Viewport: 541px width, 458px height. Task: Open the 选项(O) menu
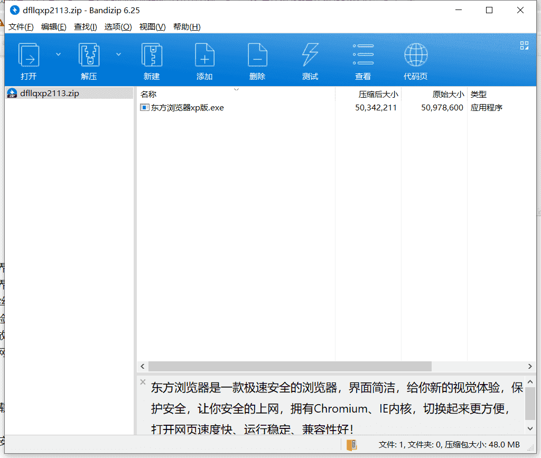[x=118, y=27]
